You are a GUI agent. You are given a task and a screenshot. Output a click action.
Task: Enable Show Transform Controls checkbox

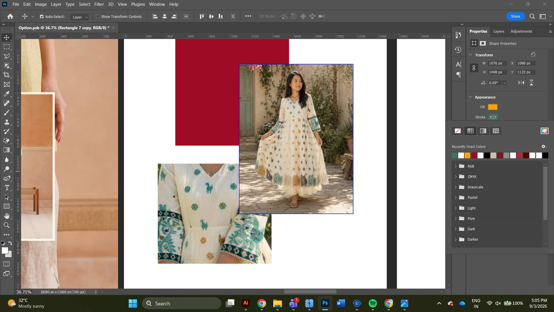click(x=98, y=16)
